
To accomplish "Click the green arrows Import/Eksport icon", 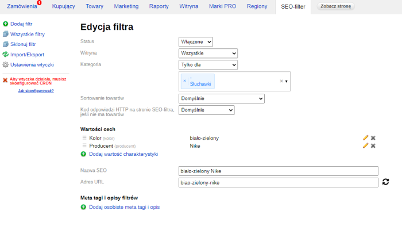I will (5, 55).
